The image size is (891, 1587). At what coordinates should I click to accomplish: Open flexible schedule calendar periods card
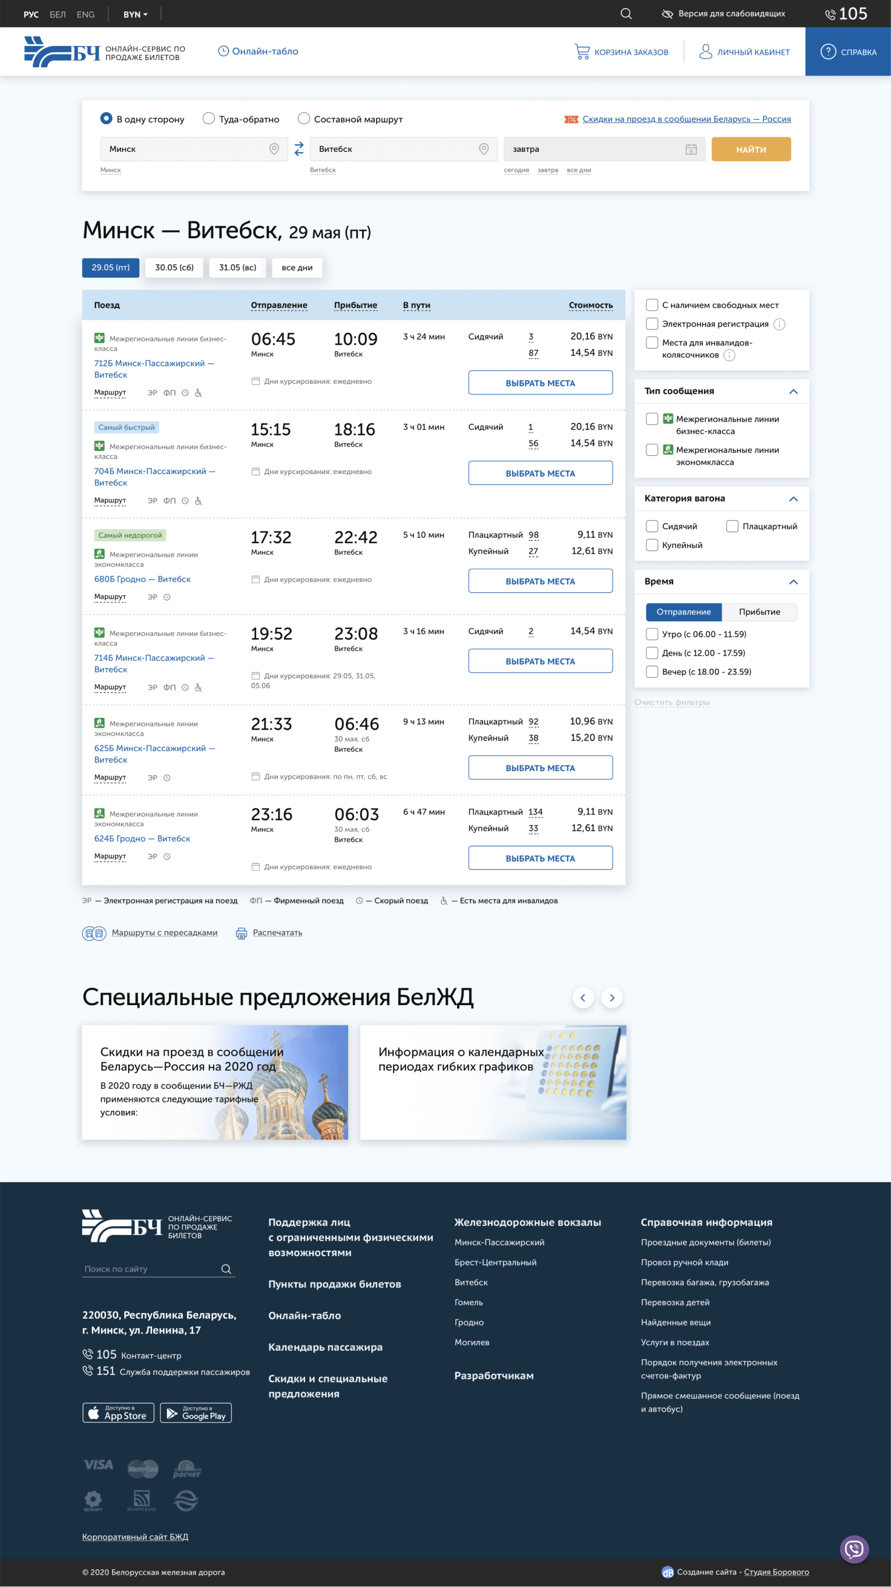tap(493, 1082)
